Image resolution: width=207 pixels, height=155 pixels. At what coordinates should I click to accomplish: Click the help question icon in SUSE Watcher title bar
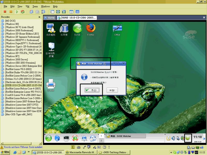114,64
